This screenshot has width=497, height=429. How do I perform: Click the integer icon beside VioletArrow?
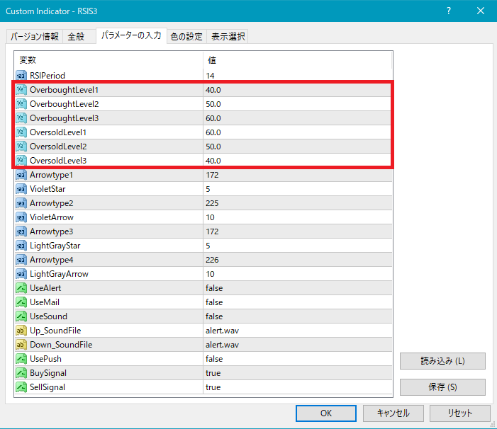click(x=21, y=217)
